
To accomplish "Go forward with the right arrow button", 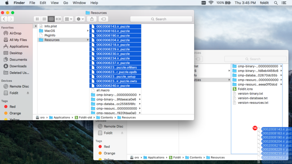I will [x=11, y=19].
